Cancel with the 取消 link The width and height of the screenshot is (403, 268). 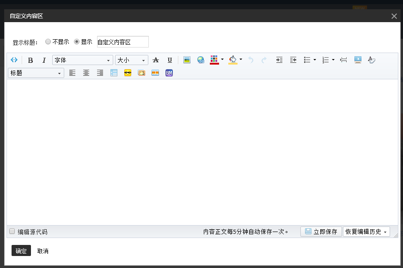(43, 251)
